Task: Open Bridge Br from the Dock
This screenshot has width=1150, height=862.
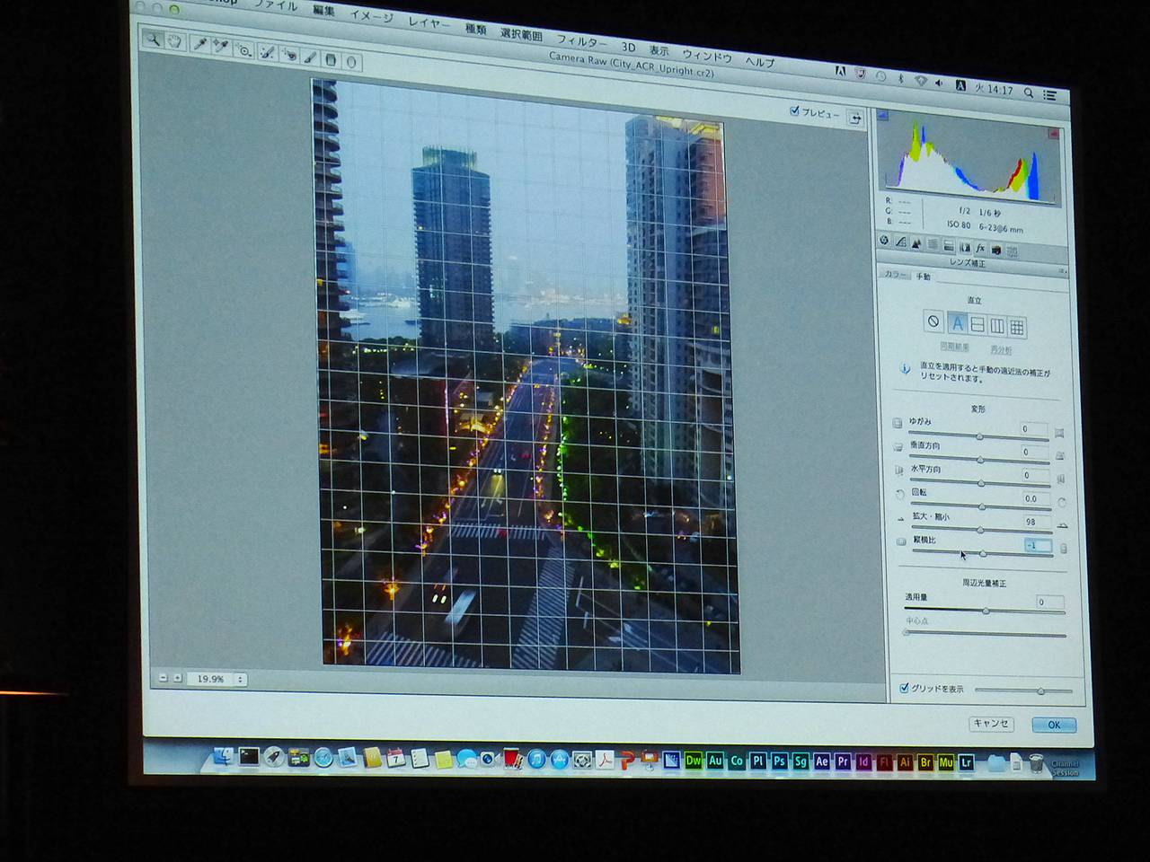Action: click(x=925, y=762)
